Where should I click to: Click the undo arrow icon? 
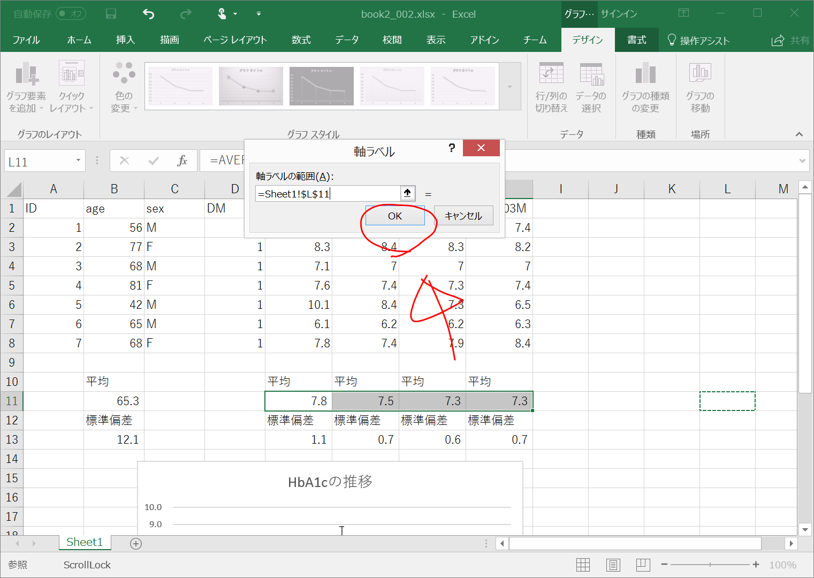[148, 14]
